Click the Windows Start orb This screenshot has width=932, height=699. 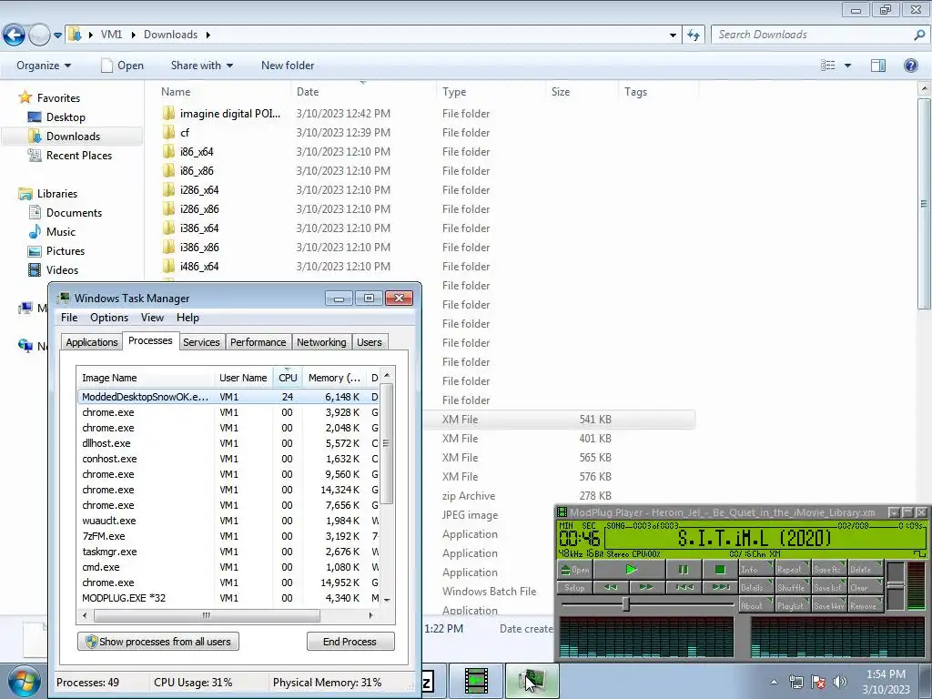(23, 682)
